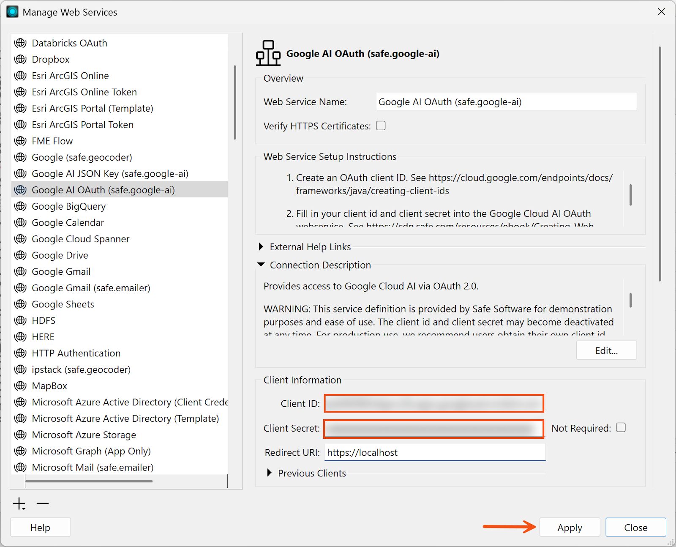Click the Close button
676x547 pixels.
pos(636,527)
